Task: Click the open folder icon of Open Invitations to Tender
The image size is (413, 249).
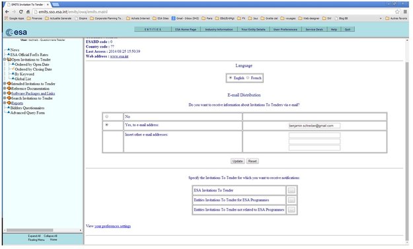Action: tap(9, 59)
